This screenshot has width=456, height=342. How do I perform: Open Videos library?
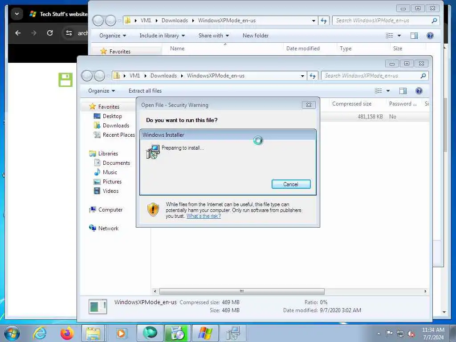110,191
